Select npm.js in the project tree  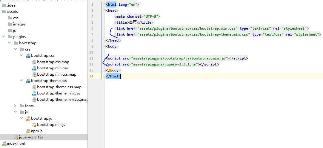[37, 131]
